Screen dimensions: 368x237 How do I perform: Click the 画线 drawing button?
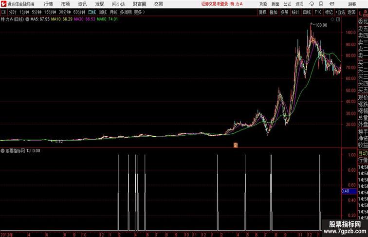pyautogui.click(x=307, y=12)
